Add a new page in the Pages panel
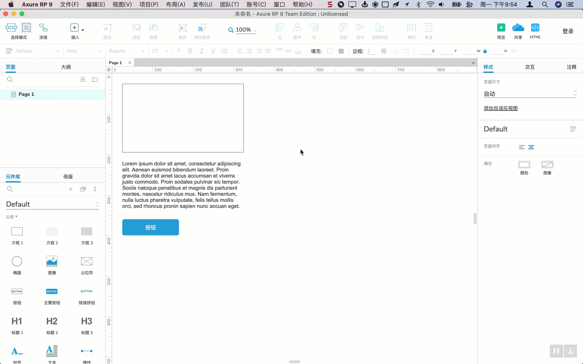This screenshot has height=364, width=583. tap(83, 80)
